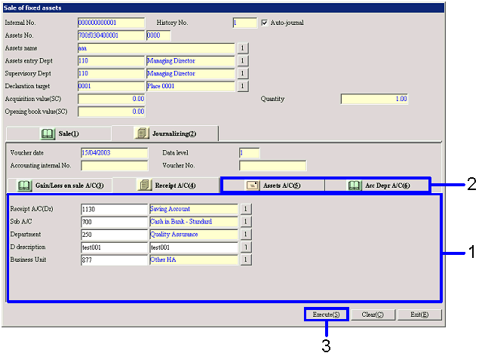Click the Department code field 250

[115, 235]
